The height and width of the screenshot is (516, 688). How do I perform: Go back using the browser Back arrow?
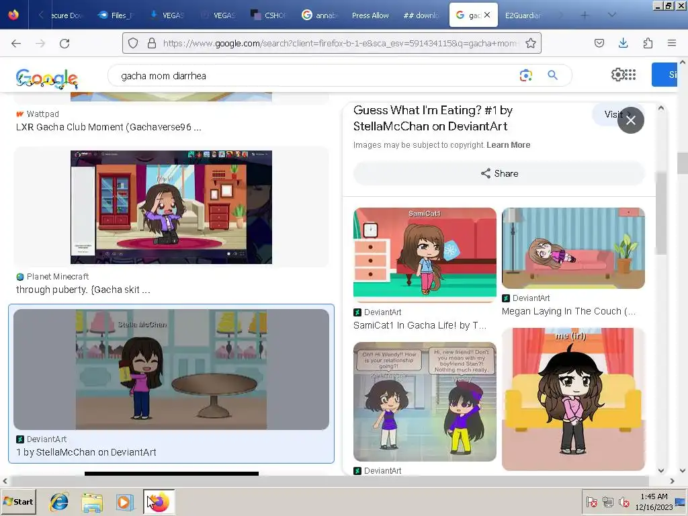pos(16,43)
